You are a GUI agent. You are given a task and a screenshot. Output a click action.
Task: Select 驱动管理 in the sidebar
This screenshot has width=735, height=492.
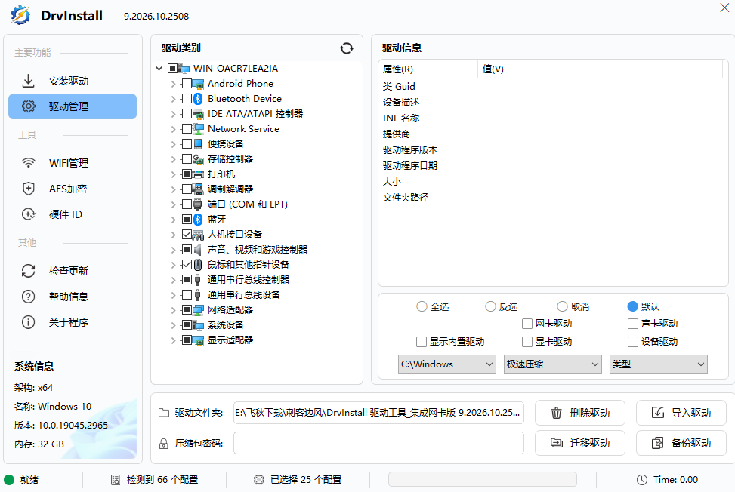(x=73, y=106)
